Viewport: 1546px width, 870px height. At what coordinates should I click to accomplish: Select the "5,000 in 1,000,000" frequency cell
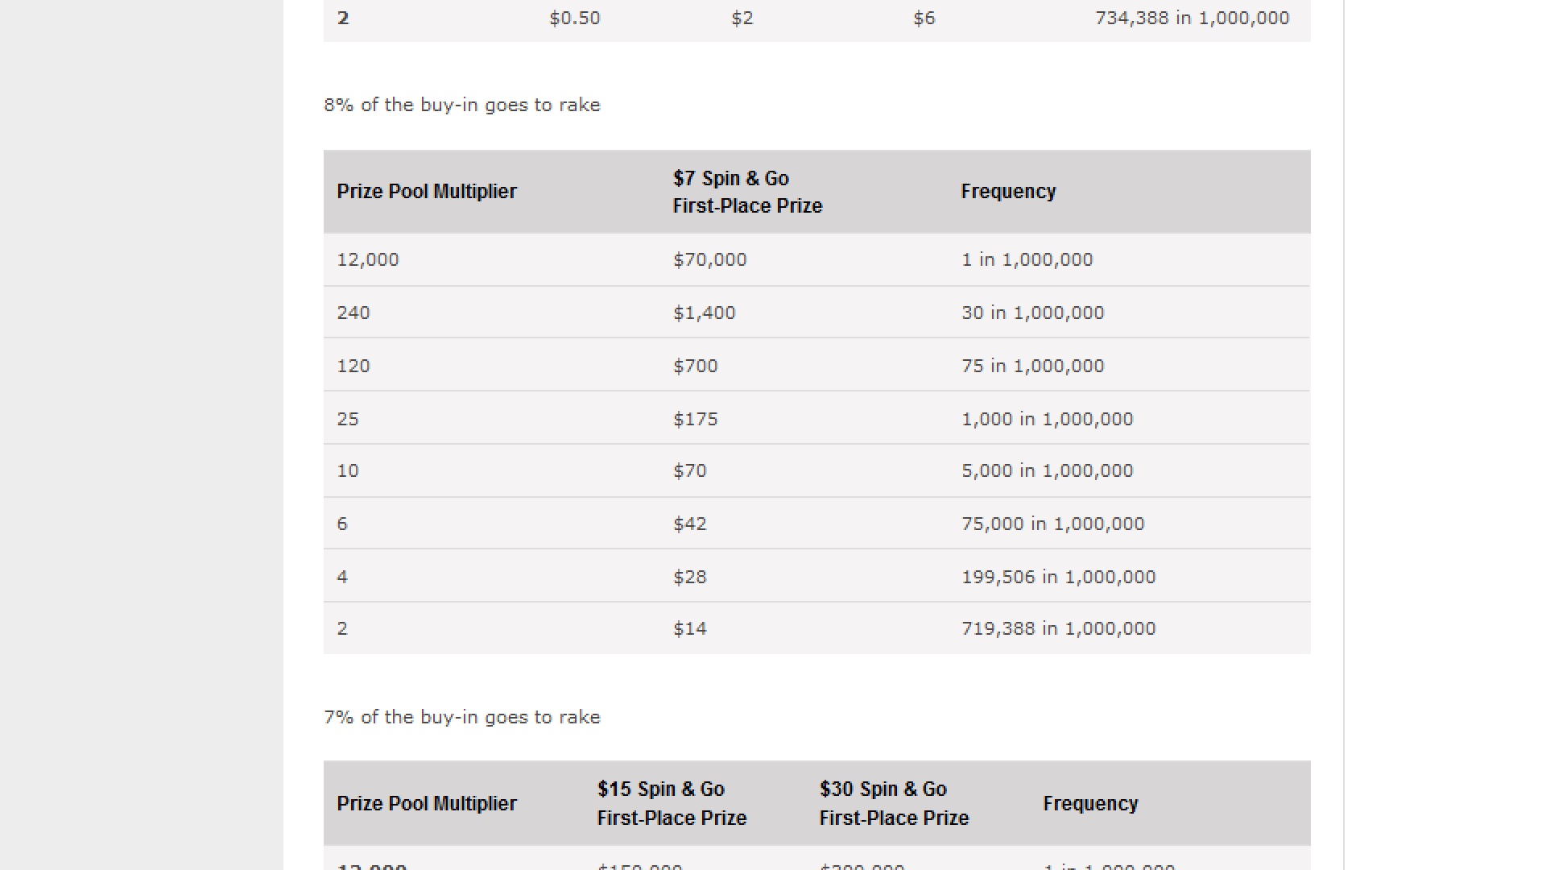pyautogui.click(x=1047, y=470)
